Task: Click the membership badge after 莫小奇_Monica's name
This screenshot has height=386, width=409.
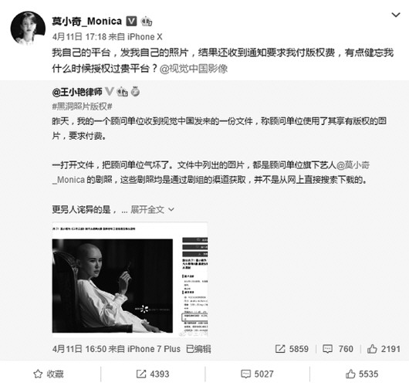Action: pyautogui.click(x=147, y=22)
